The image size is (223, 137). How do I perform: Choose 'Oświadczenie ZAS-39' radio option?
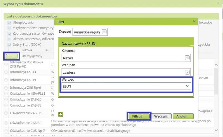(6, 123)
